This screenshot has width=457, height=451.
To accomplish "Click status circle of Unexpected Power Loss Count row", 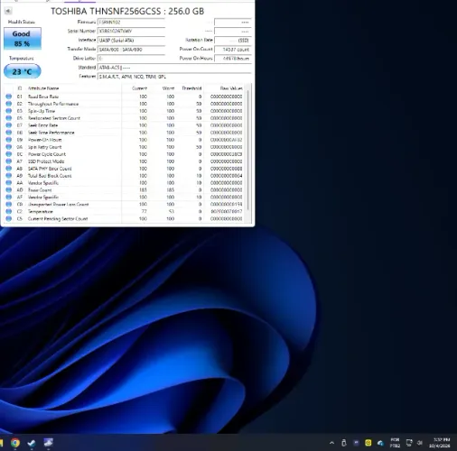I will click(9, 205).
